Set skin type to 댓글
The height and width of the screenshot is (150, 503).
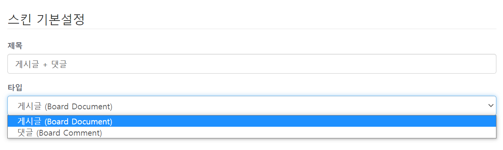[252, 133]
